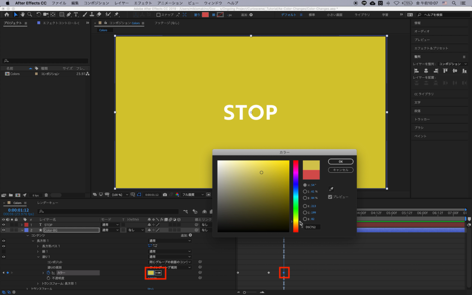Open the フル画質 resolution dropdown

tap(193, 195)
